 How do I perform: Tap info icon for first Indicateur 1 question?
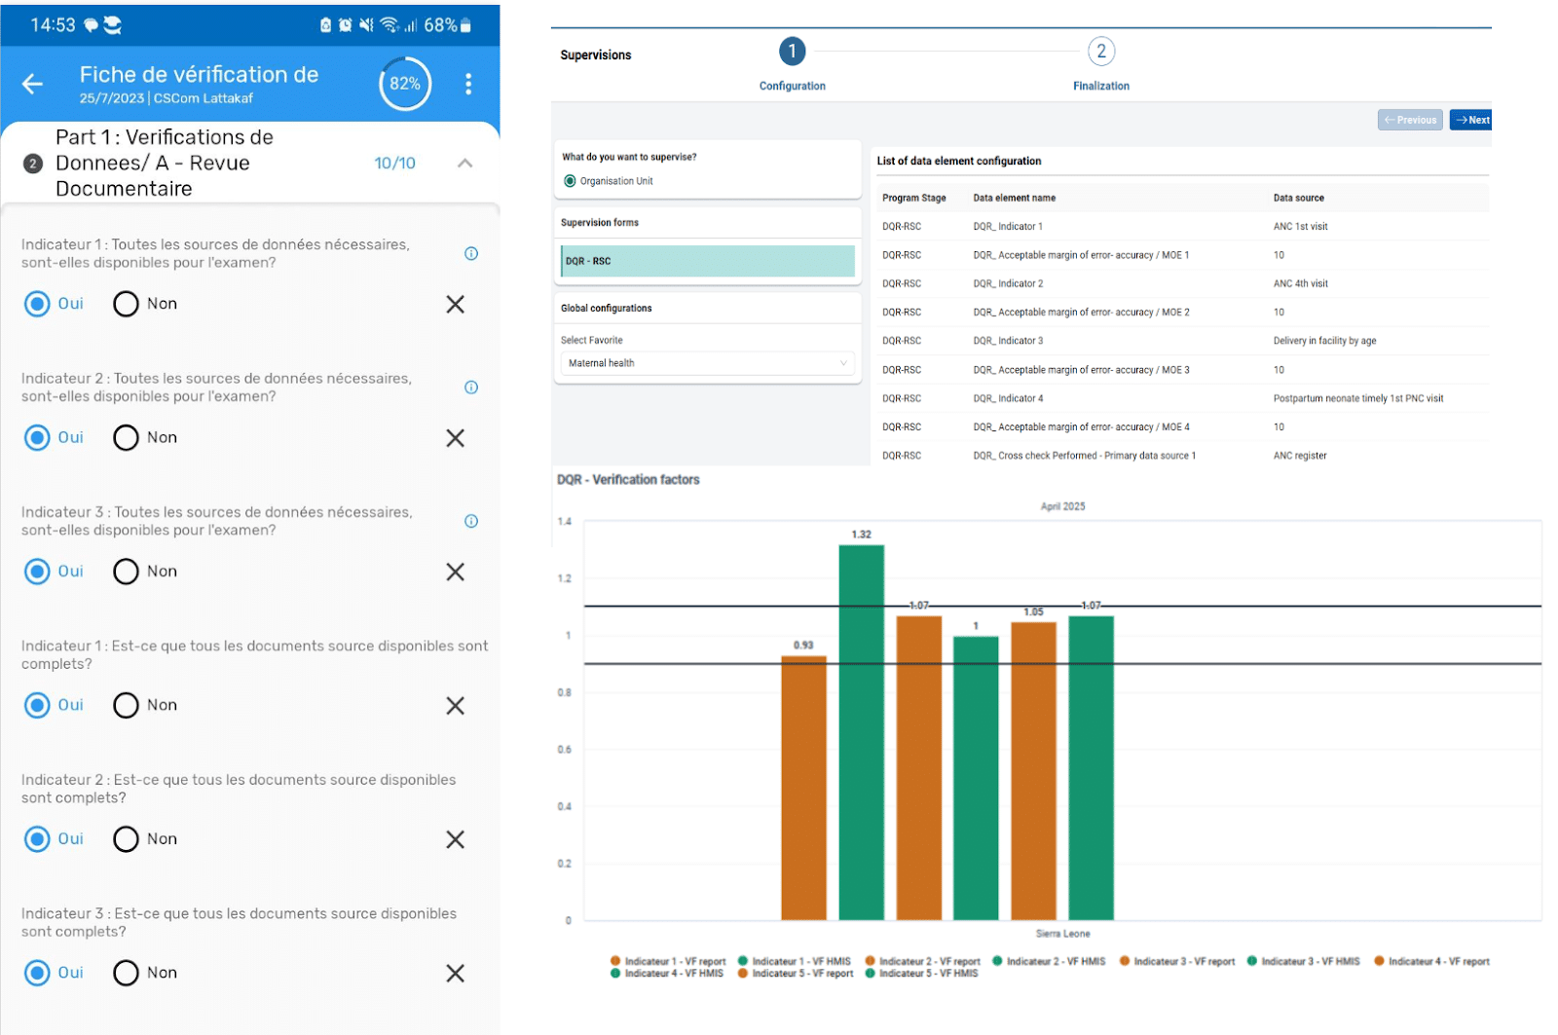point(471,254)
